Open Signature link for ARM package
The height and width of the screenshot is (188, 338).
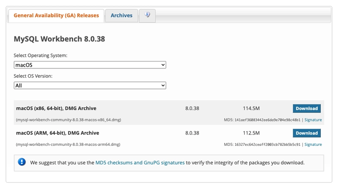(313, 144)
